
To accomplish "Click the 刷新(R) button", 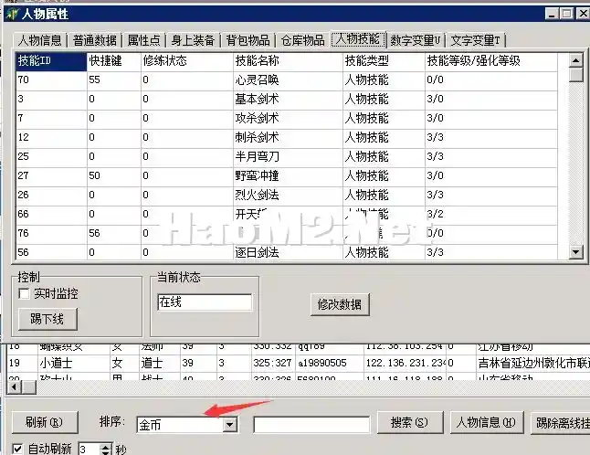I will 45,422.
